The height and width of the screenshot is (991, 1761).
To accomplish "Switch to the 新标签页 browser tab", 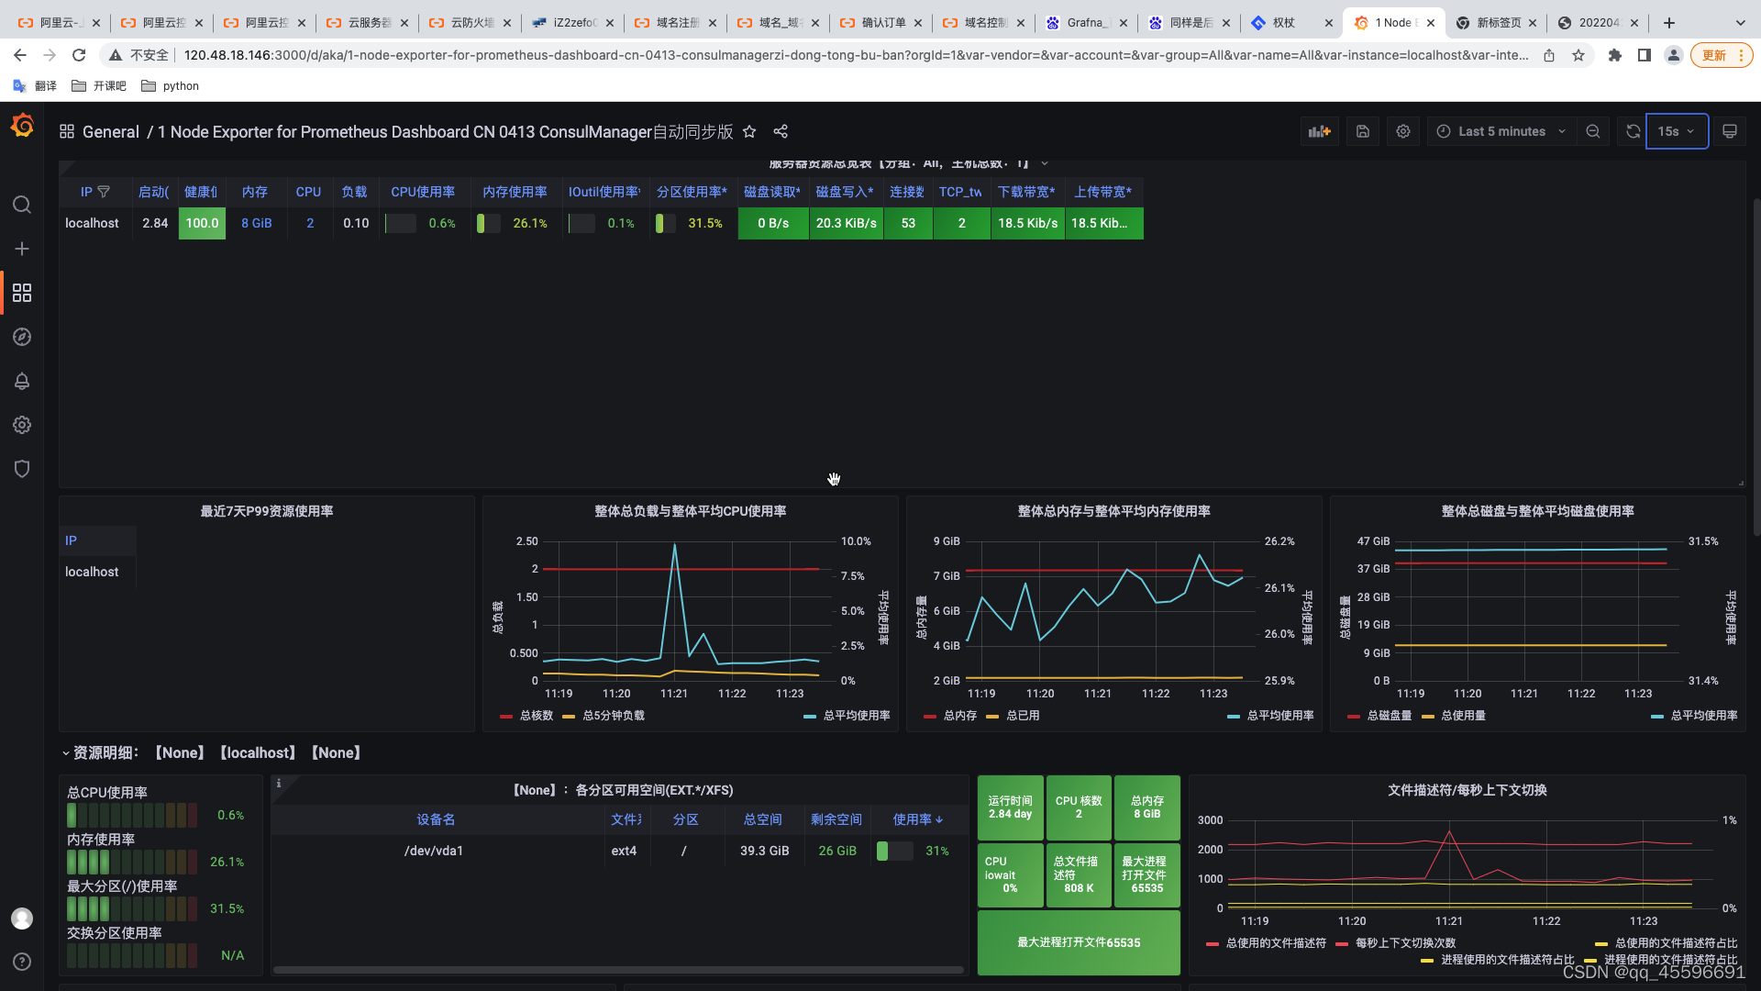I will tap(1497, 23).
